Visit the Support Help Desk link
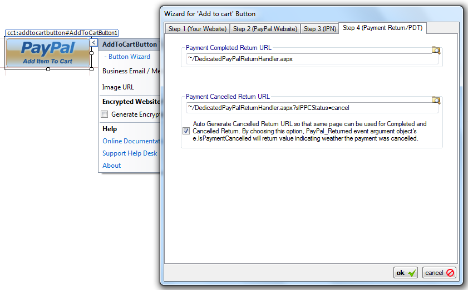 pos(130,153)
